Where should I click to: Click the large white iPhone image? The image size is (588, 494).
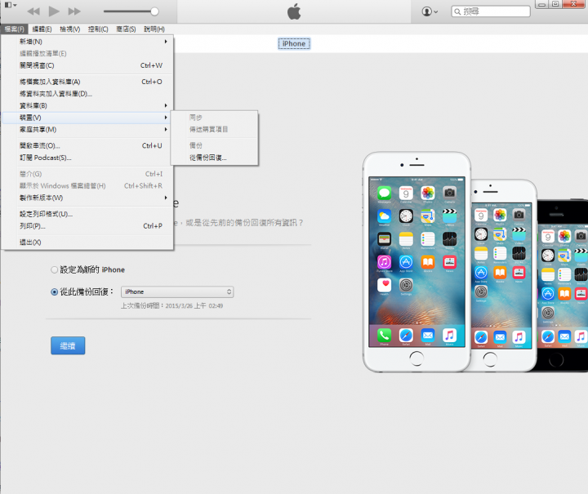coord(416,261)
